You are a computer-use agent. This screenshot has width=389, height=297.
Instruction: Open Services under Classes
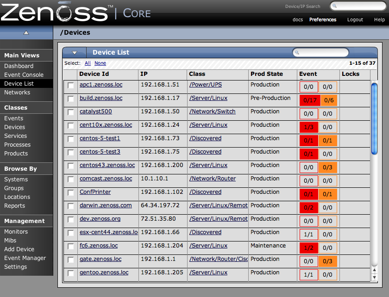tap(15, 136)
